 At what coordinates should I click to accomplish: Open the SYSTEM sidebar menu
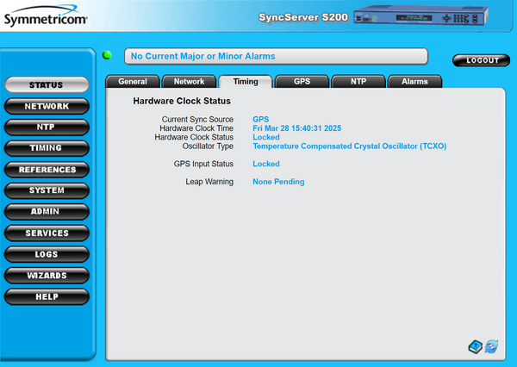46,191
